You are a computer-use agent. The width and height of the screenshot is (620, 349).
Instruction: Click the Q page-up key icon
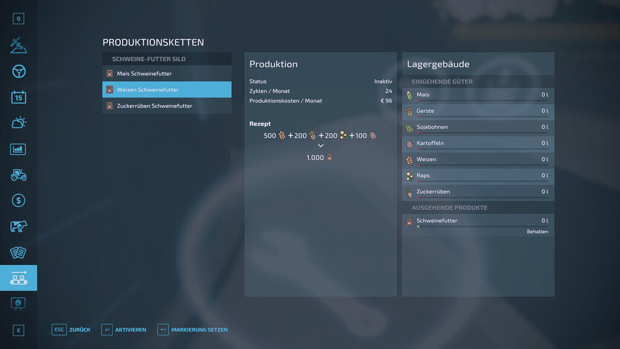tap(18, 19)
